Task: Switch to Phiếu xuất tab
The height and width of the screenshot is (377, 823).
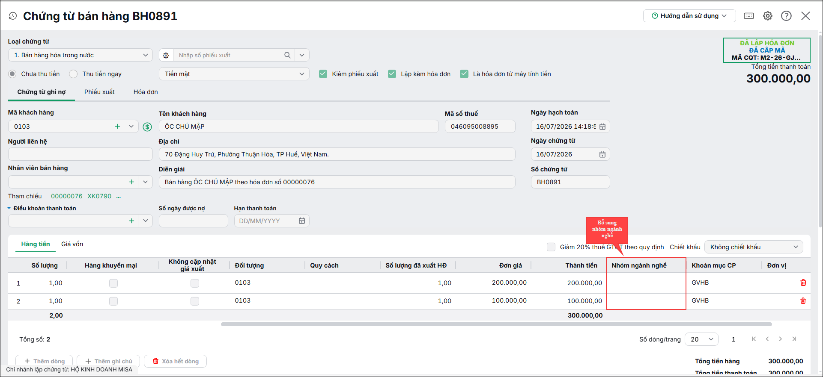Action: click(99, 92)
